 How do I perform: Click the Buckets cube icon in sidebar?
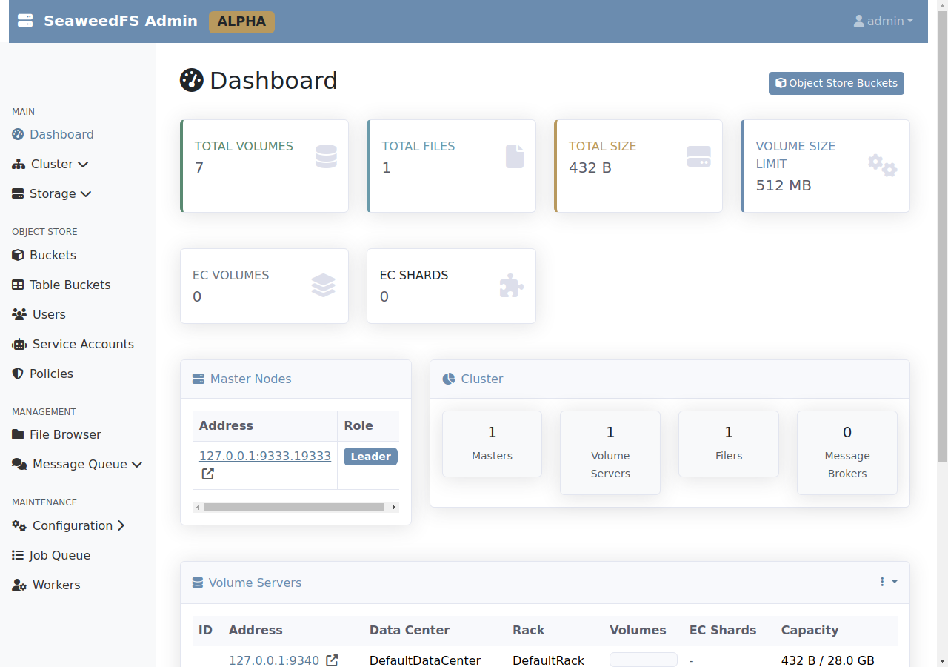[18, 255]
